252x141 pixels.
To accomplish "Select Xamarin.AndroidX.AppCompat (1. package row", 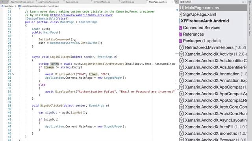I will coord(213,87).
